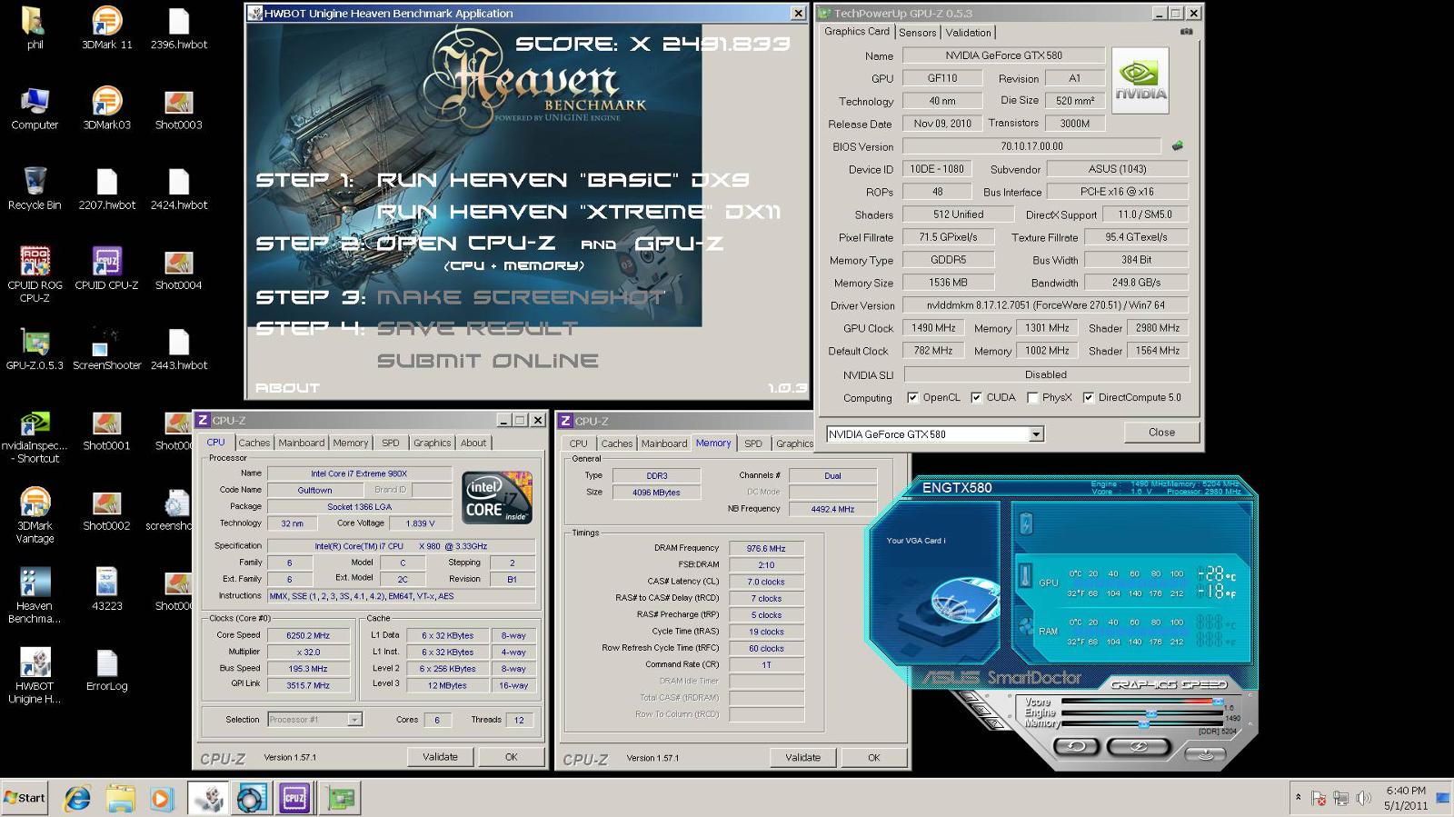Open the Caches tab in left CPU-Z window
The width and height of the screenshot is (1454, 817).
click(x=254, y=443)
